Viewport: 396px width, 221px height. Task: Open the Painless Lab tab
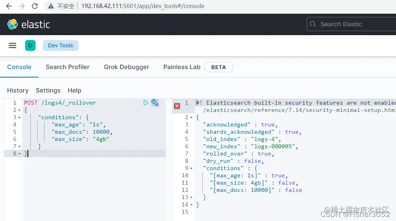(x=182, y=67)
